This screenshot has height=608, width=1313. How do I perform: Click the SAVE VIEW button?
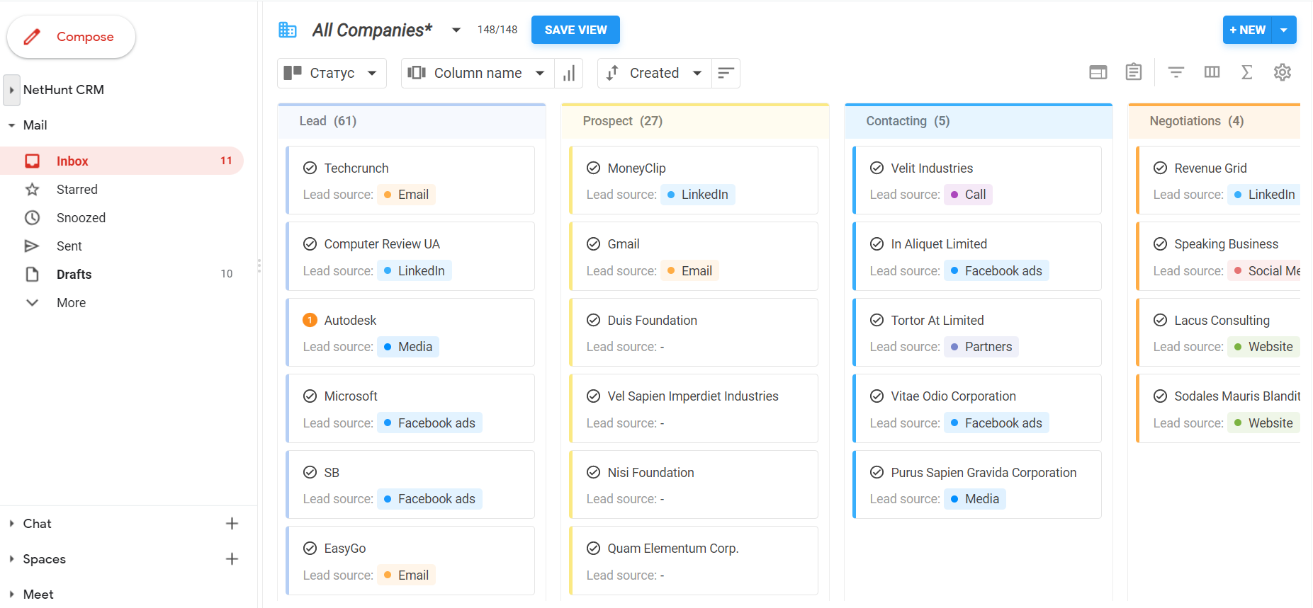click(x=575, y=30)
